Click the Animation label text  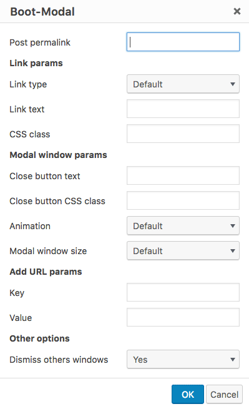click(x=30, y=226)
